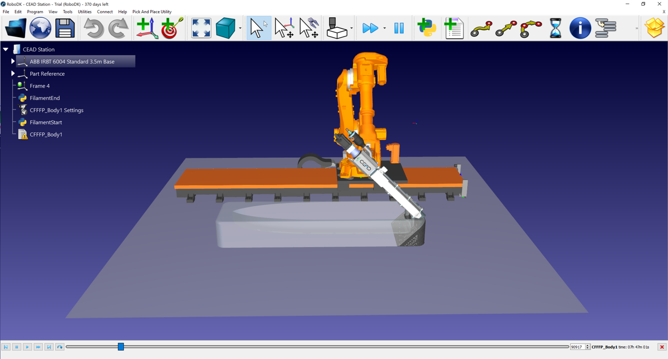This screenshot has height=359, width=668.
Task: Fit the 3D view to screen
Action: (x=200, y=28)
